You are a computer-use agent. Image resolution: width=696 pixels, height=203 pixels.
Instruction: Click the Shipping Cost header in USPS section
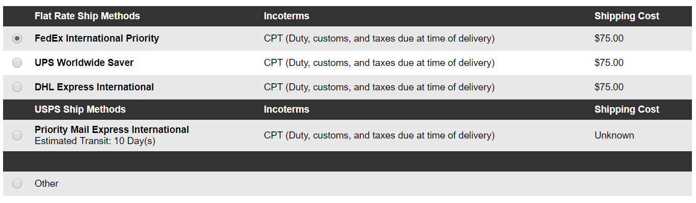627,110
